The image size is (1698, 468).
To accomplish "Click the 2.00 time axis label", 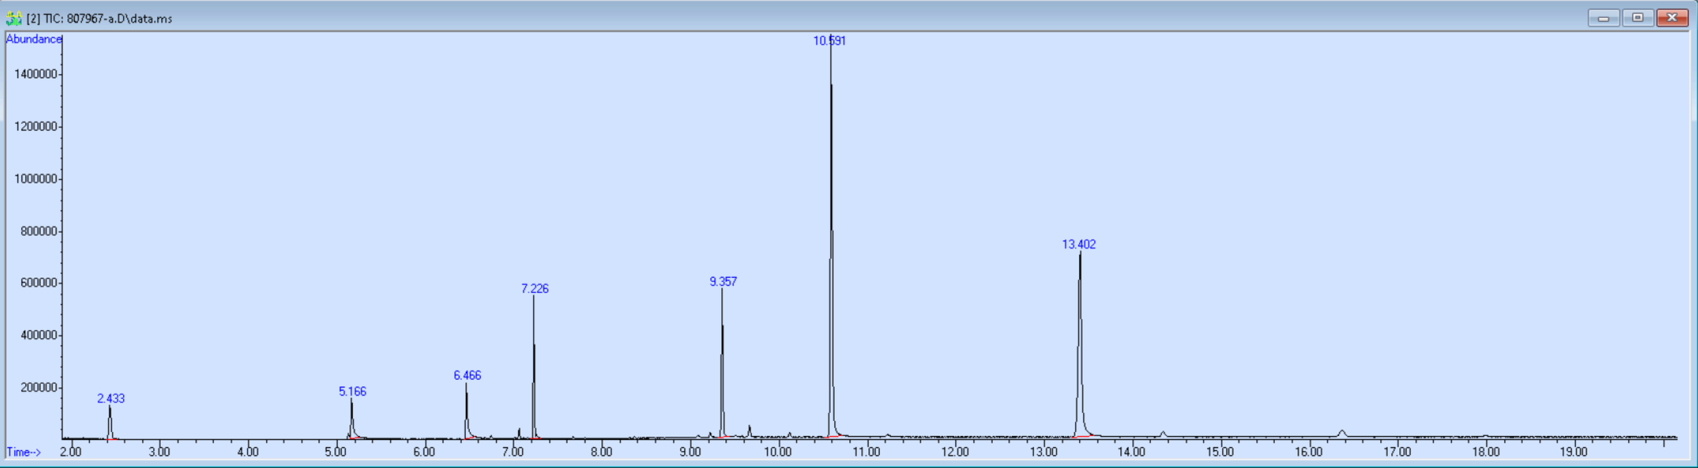I will 71,452.
